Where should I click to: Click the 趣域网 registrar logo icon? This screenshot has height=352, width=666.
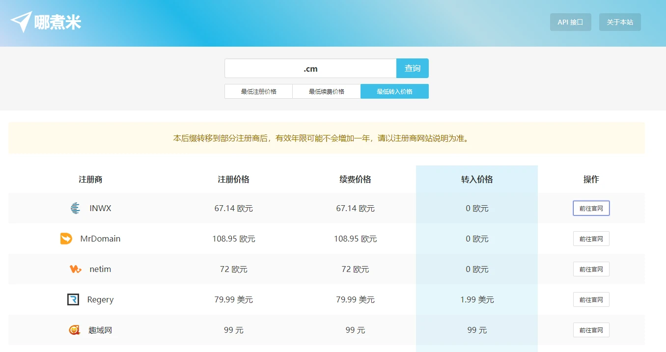point(74,330)
